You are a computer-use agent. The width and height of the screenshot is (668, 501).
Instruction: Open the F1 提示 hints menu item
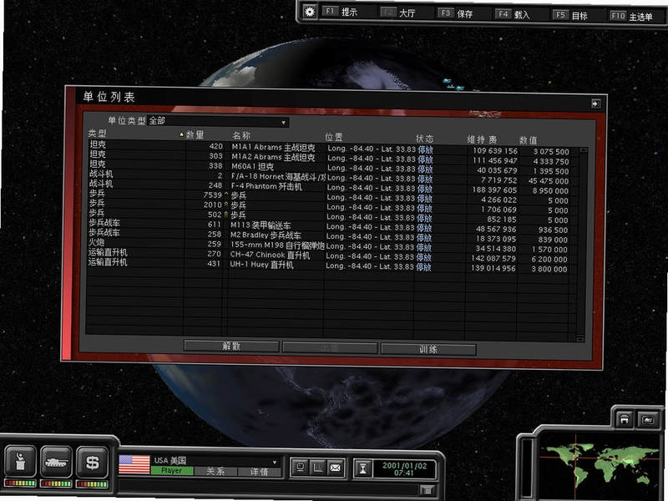click(x=340, y=12)
